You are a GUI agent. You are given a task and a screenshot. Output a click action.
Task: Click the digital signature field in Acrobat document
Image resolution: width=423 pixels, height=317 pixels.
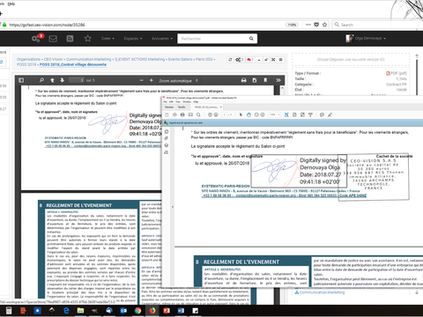pos(299,171)
